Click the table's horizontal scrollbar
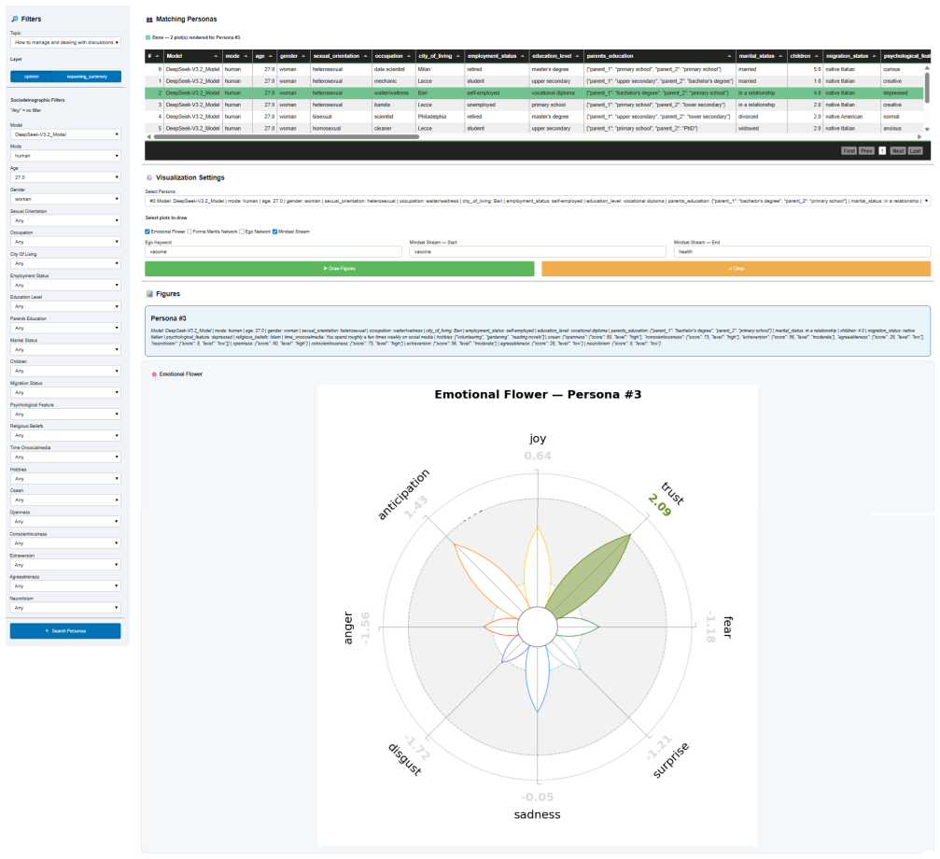The height and width of the screenshot is (859, 940). coord(286,137)
